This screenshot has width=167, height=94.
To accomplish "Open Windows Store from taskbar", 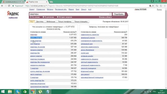I will [25, 92].
